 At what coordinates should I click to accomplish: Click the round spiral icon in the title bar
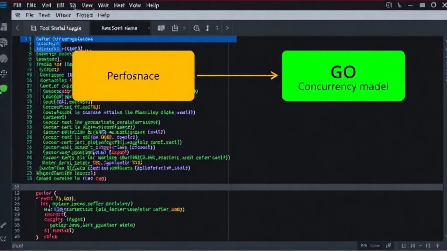(389, 5)
